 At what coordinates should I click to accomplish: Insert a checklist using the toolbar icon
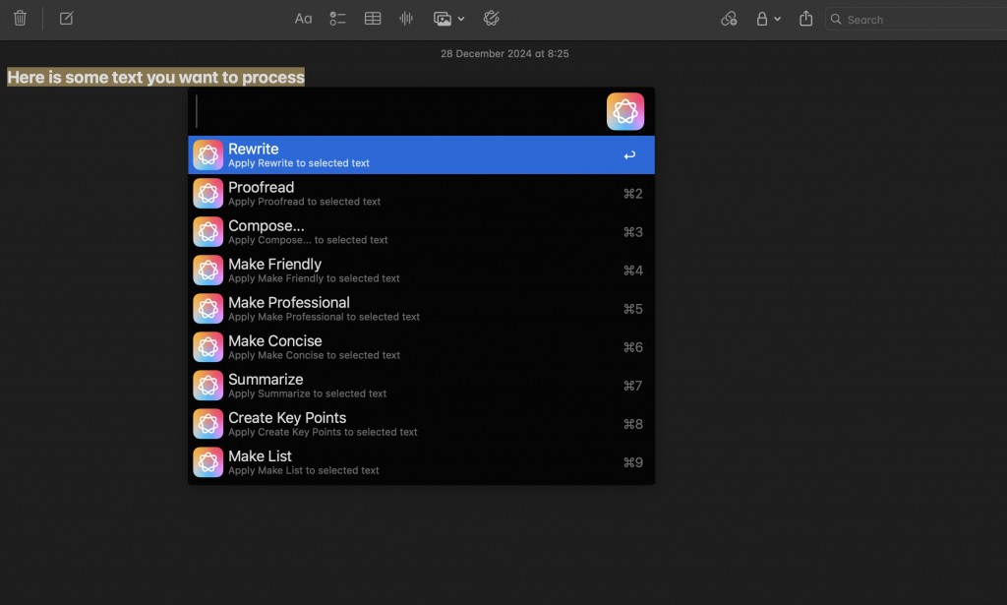[337, 19]
